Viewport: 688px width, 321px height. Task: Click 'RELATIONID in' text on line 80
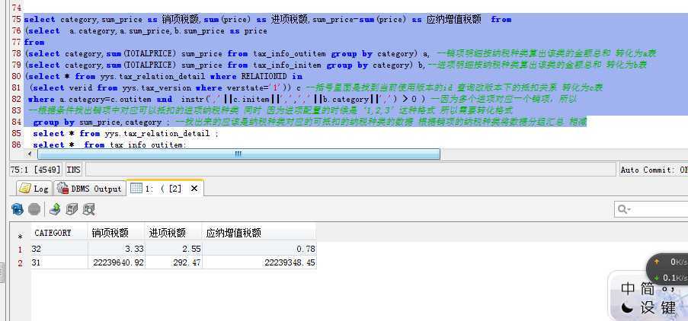click(x=271, y=76)
